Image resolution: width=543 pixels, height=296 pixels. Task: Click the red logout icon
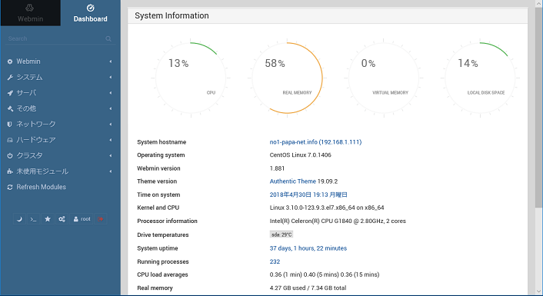pyautogui.click(x=101, y=219)
